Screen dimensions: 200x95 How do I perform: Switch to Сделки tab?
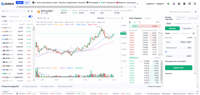pos(147,18)
